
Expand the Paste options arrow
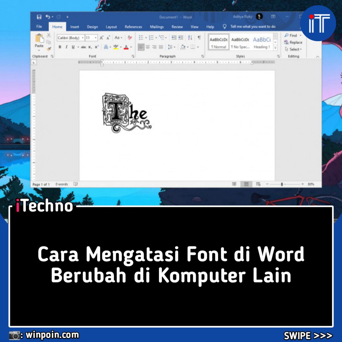(x=39, y=50)
